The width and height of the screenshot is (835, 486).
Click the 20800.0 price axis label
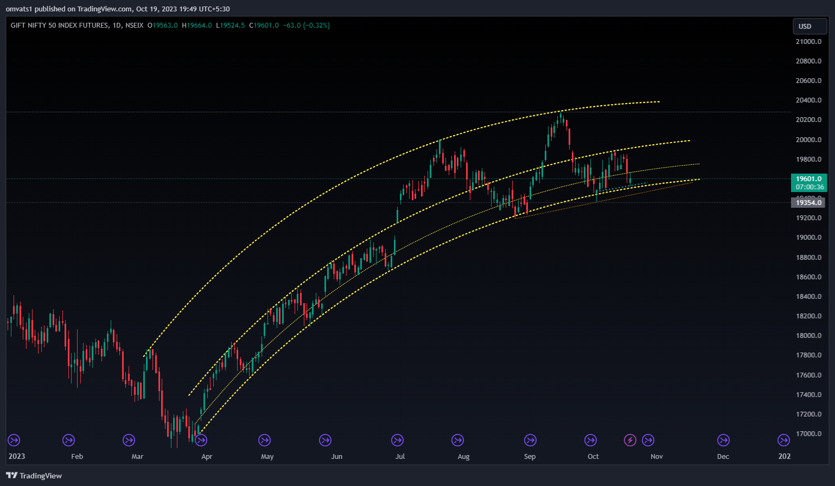click(x=808, y=61)
